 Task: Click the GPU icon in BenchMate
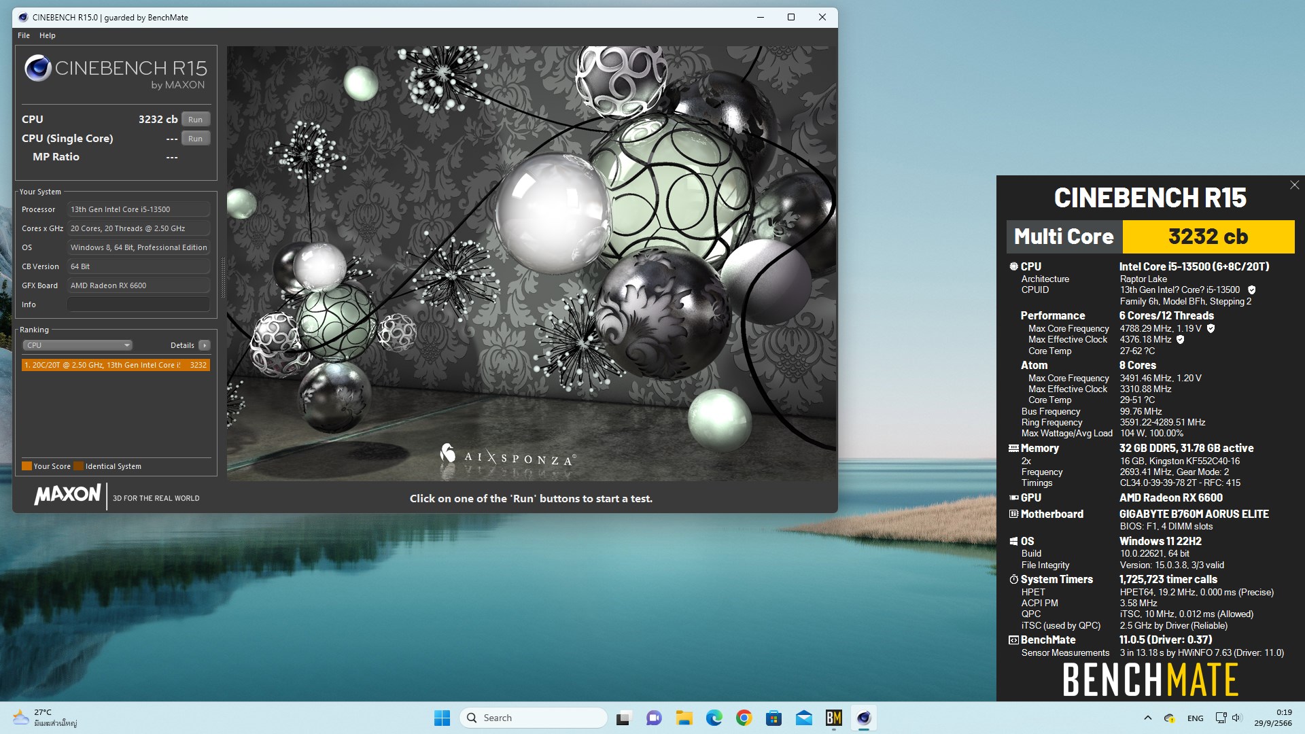1013,497
